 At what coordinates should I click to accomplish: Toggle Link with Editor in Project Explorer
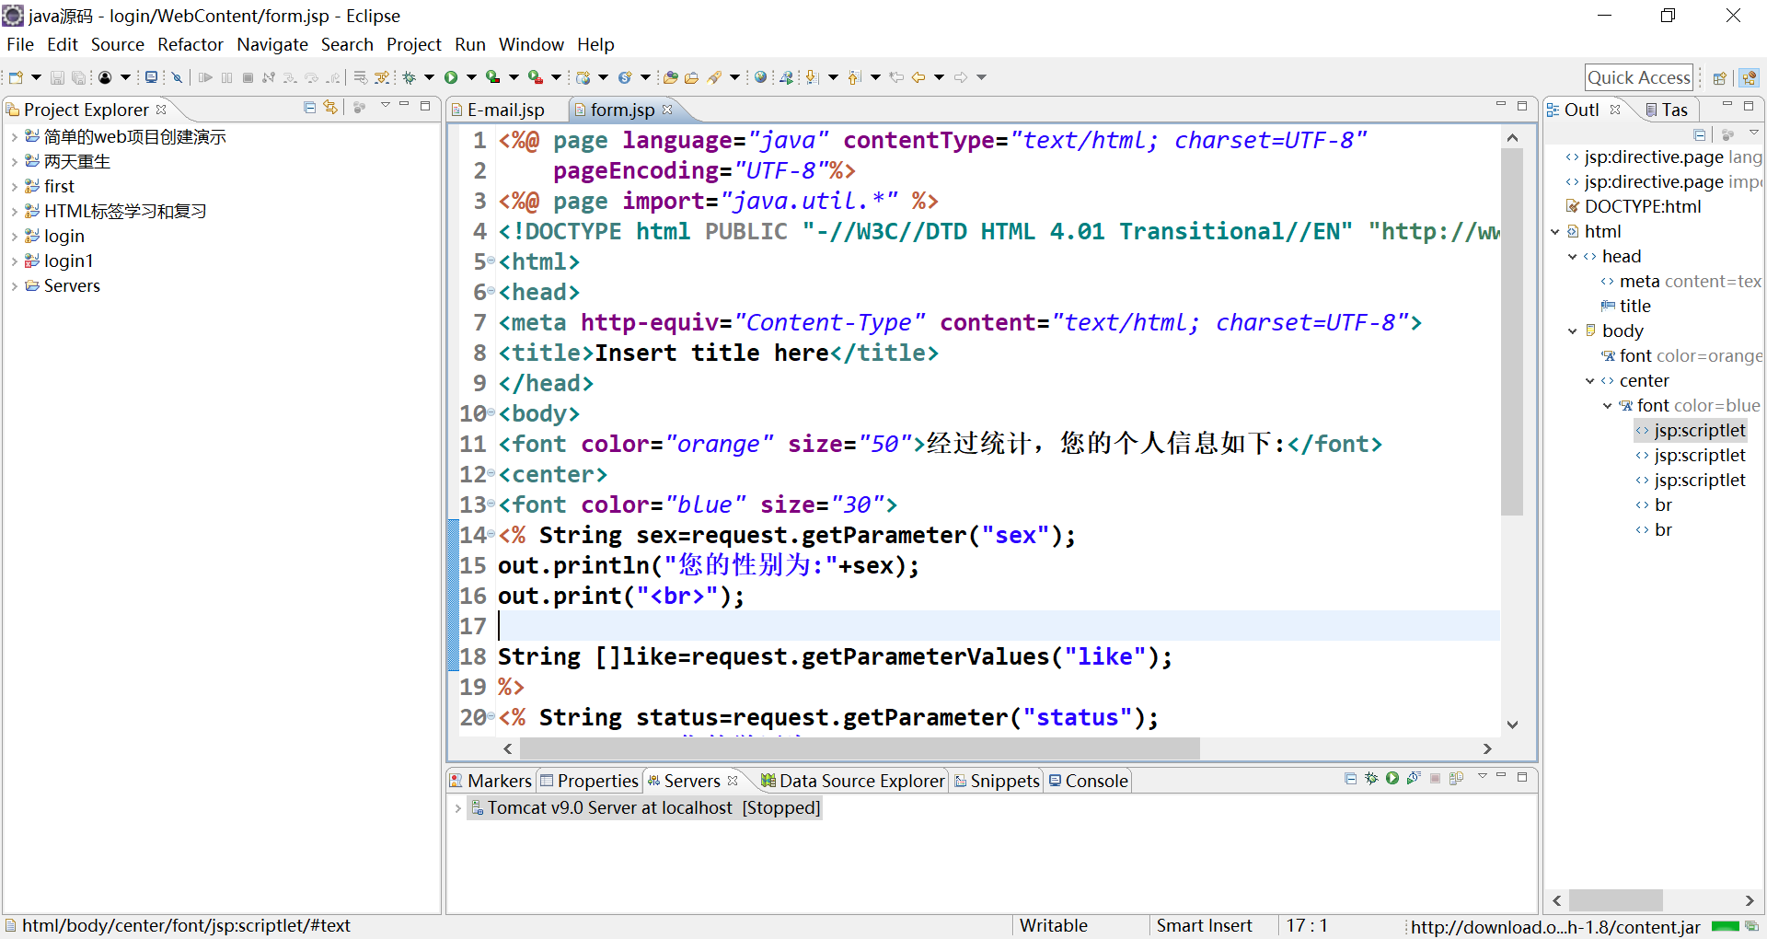330,108
